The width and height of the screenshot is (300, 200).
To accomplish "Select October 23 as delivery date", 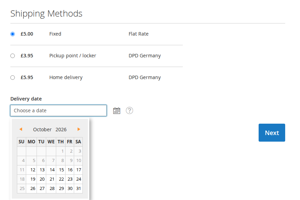I will pyautogui.click(x=70, y=179).
